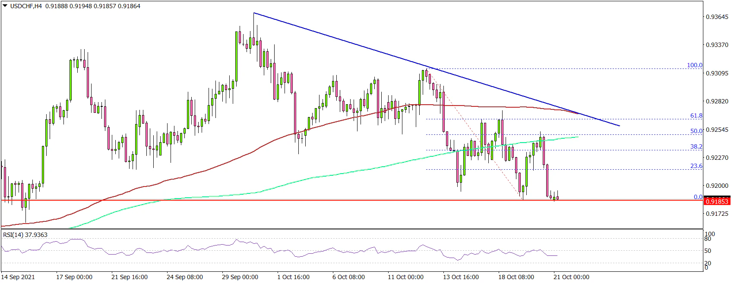Click the 50.0 Fibonacci level label
This screenshot has height=283, width=734.
click(x=696, y=131)
